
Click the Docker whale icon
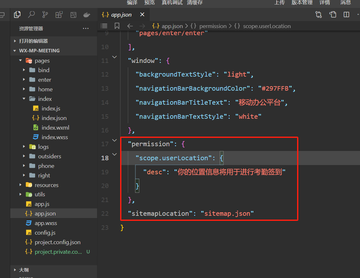[86, 14]
